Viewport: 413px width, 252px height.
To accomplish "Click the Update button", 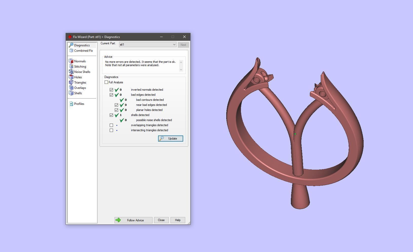I will (171, 139).
